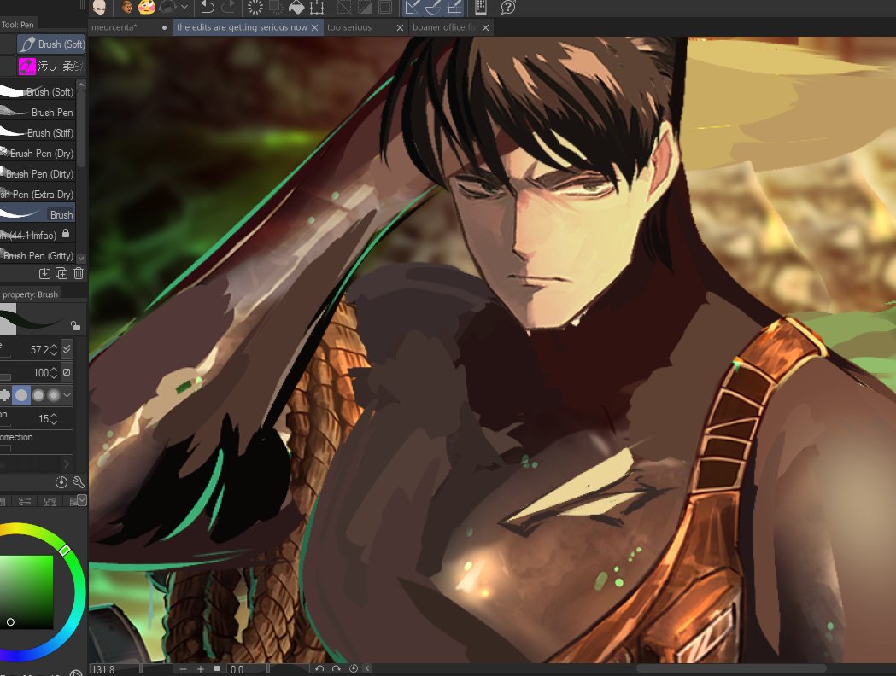Click the Clear (sunburst) icon
The height and width of the screenshot is (676, 896).
255,7
